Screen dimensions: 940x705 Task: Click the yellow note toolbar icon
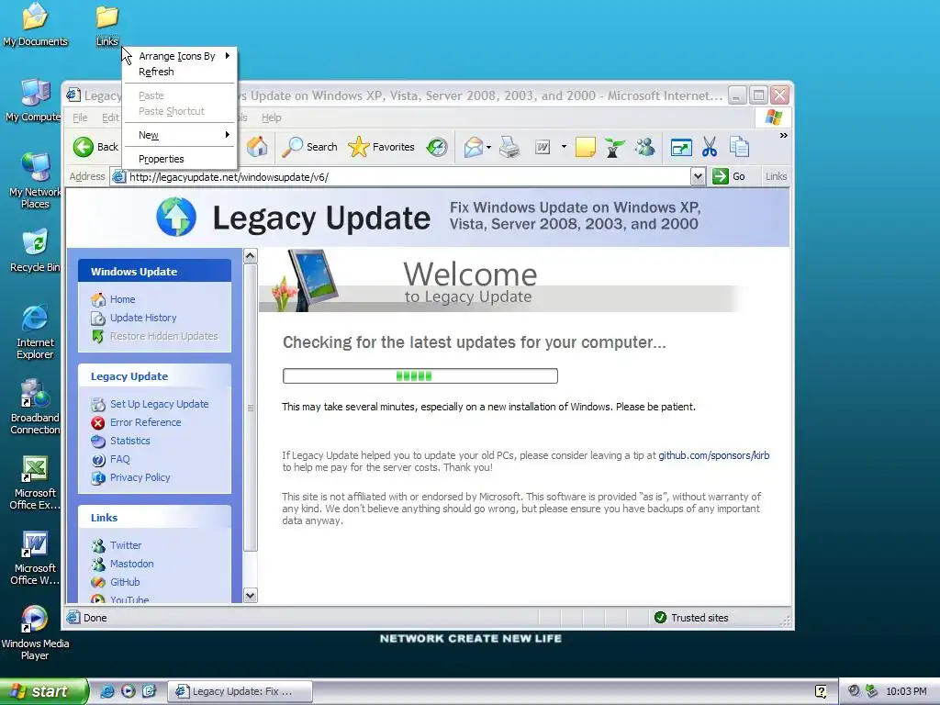[x=585, y=147]
